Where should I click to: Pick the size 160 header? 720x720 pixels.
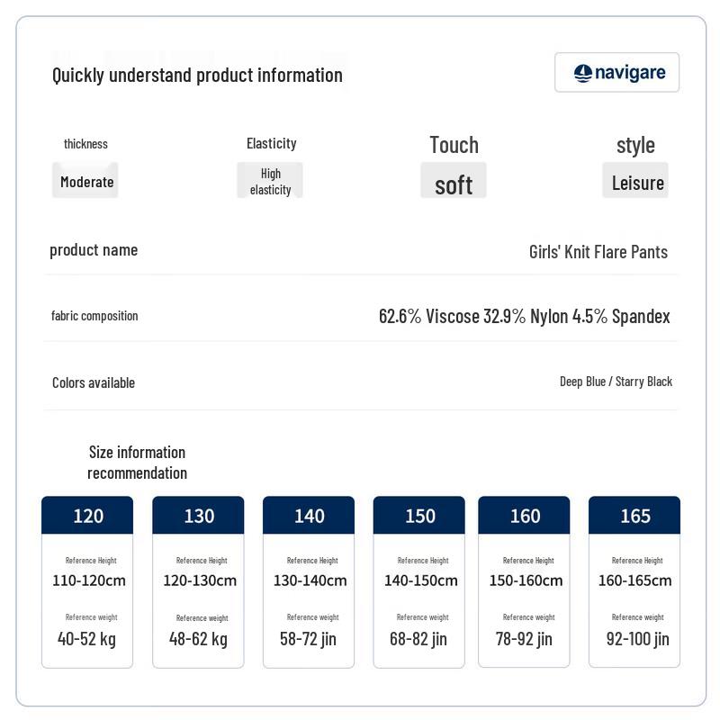click(524, 515)
